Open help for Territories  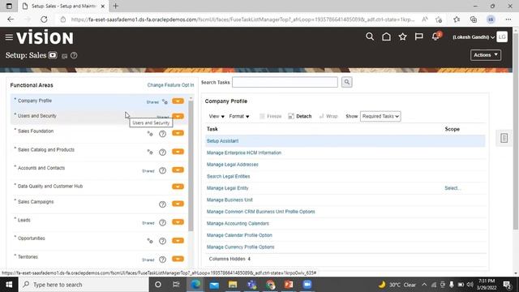pos(162,260)
